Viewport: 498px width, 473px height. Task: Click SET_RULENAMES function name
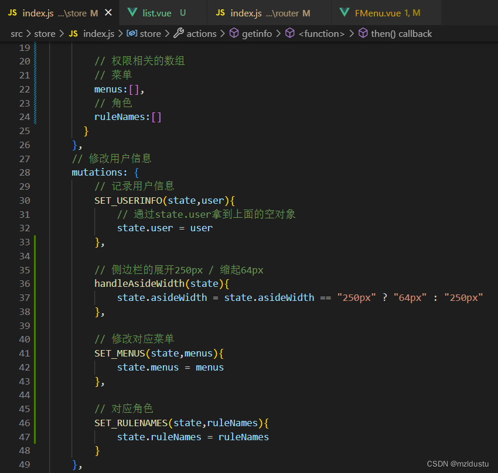[x=131, y=423]
